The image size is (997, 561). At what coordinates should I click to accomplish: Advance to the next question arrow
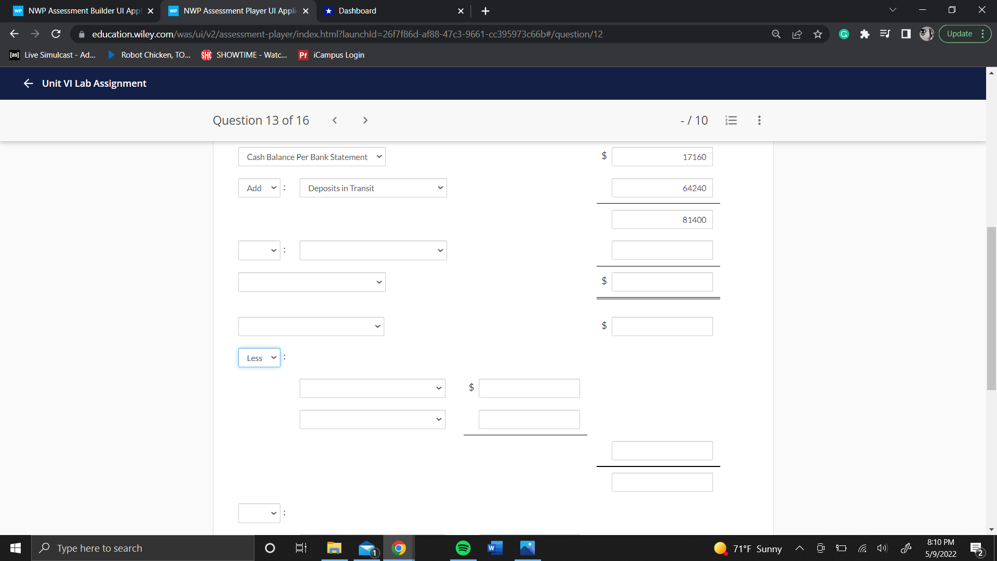365,120
